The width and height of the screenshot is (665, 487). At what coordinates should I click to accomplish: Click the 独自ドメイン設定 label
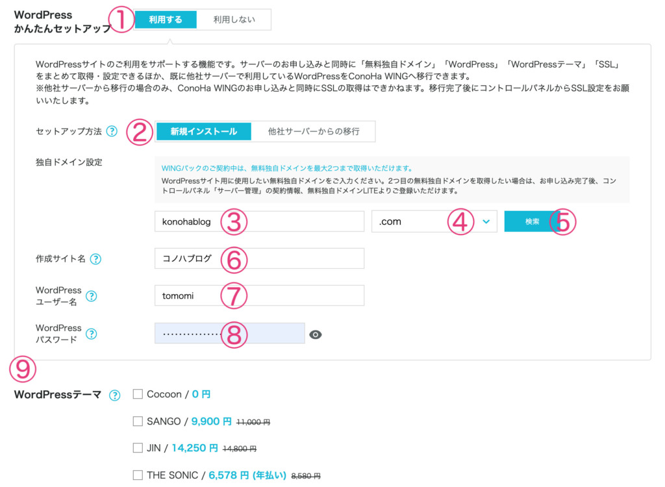pyautogui.click(x=69, y=162)
